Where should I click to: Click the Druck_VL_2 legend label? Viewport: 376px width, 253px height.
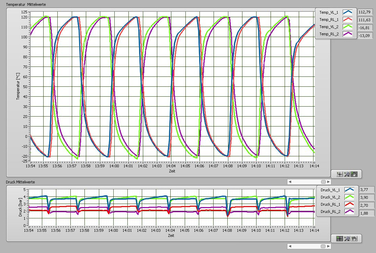[330, 197]
